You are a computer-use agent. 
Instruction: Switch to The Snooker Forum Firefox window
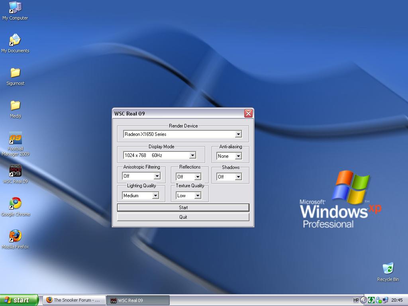74,300
